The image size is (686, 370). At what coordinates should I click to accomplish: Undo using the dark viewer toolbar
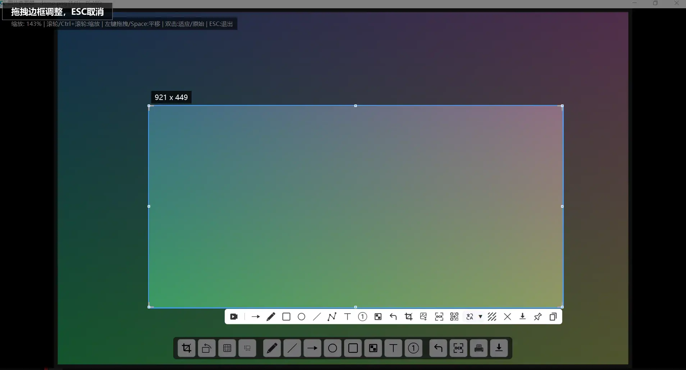438,348
